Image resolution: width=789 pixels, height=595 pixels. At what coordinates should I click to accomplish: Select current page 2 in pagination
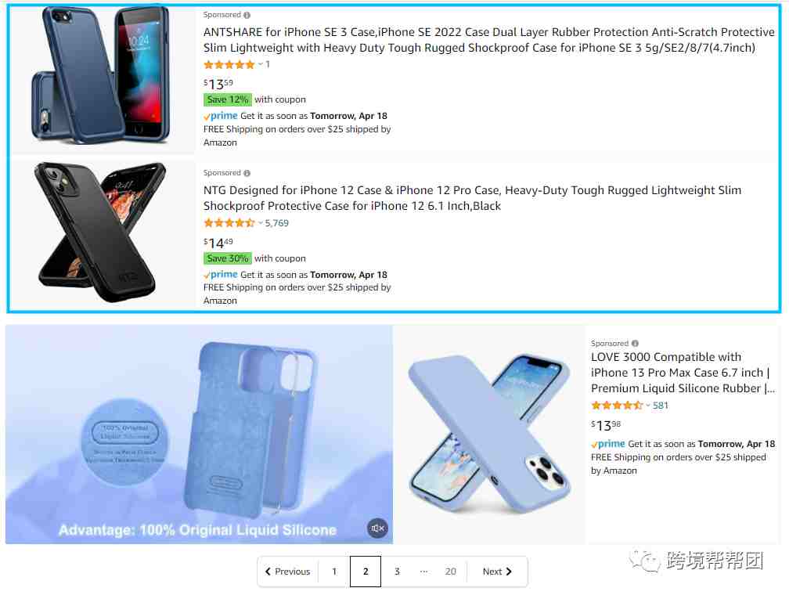click(366, 572)
